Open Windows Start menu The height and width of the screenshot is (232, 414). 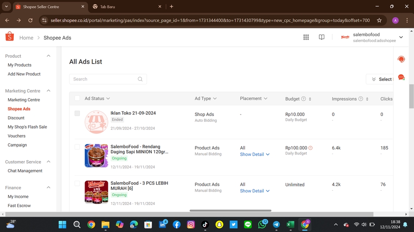point(62,225)
